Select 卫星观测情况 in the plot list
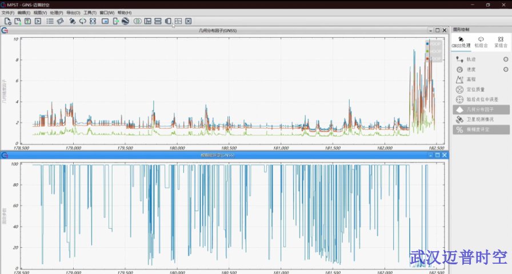The width and height of the screenshot is (512, 274). tap(479, 120)
